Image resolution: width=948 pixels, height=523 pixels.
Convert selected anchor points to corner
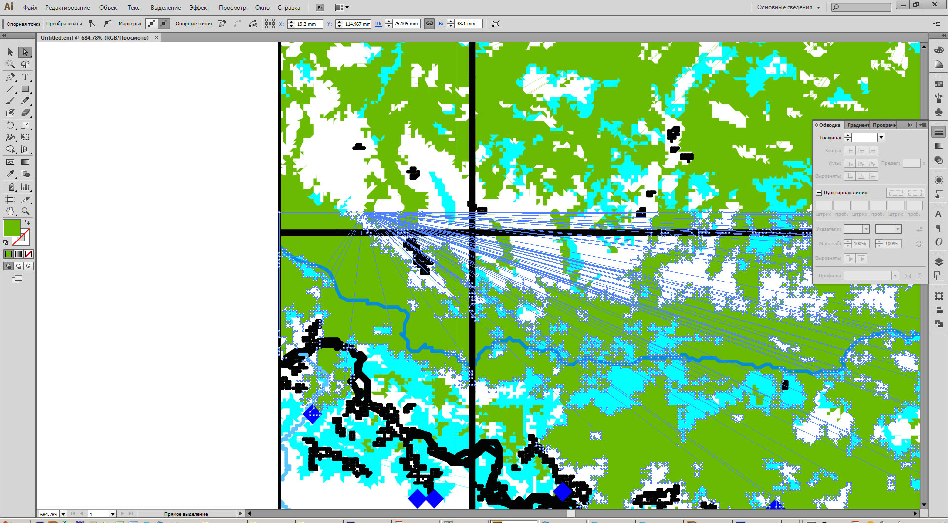coord(92,24)
